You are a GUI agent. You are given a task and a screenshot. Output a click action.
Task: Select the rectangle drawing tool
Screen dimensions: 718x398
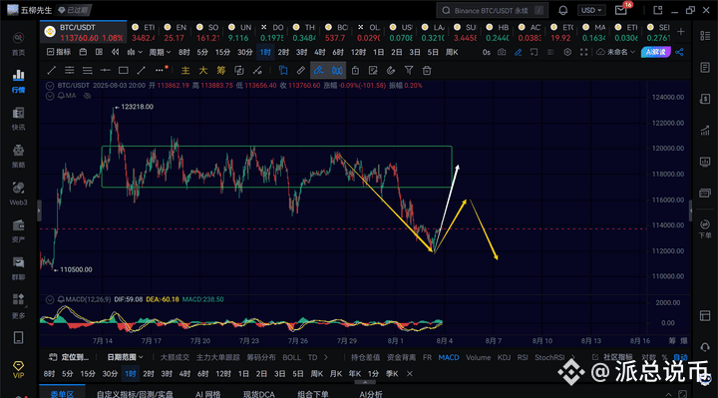click(124, 71)
